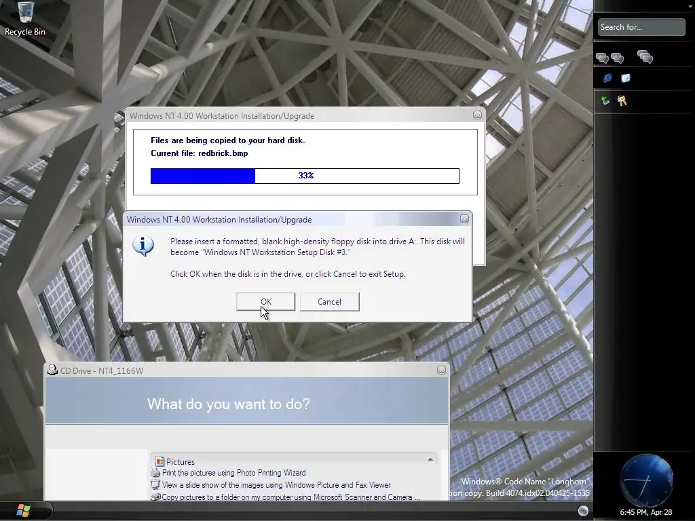Click OK to confirm floppy disk inserted
The image size is (695, 521).
[265, 302]
